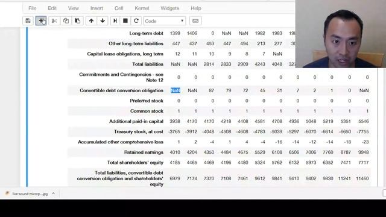Select Treasury stock, at cost label
This screenshot has width=386, height=217.
click(138, 132)
